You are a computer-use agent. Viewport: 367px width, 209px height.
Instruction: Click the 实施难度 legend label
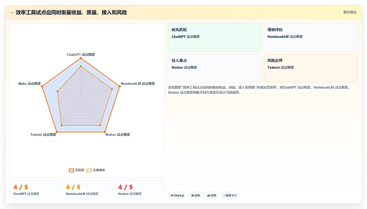point(99,170)
